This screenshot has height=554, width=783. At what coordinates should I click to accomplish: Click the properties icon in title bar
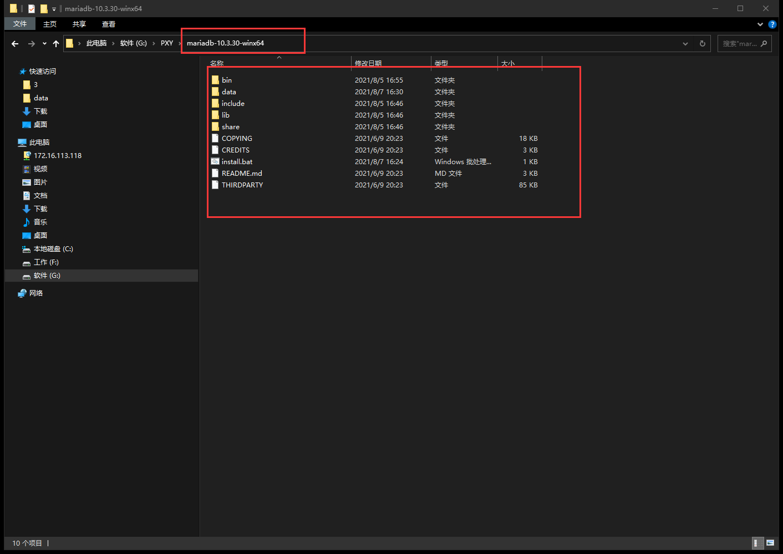pos(32,8)
